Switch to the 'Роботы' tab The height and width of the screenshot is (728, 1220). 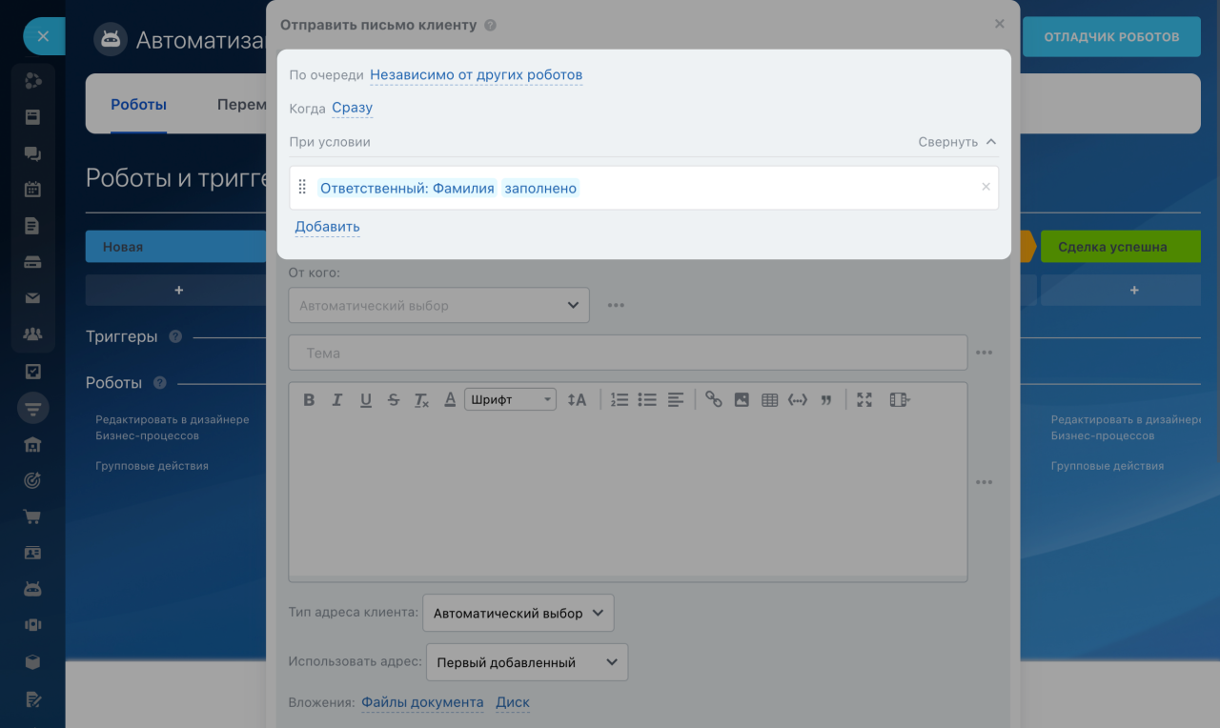pos(138,104)
